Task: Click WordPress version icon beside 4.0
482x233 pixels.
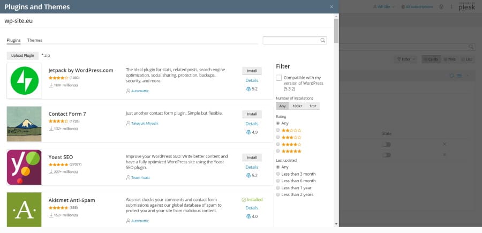Action: click(248, 216)
